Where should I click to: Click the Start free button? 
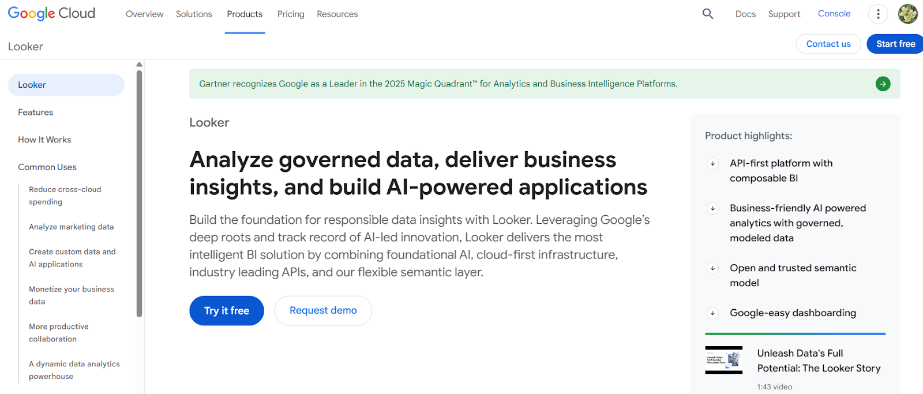coord(895,44)
